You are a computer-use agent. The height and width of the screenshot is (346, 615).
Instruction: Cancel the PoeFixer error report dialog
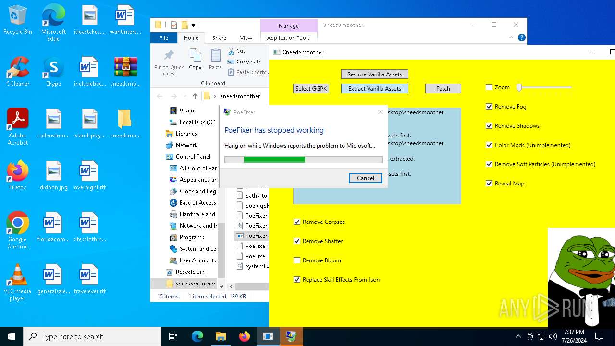click(365, 178)
